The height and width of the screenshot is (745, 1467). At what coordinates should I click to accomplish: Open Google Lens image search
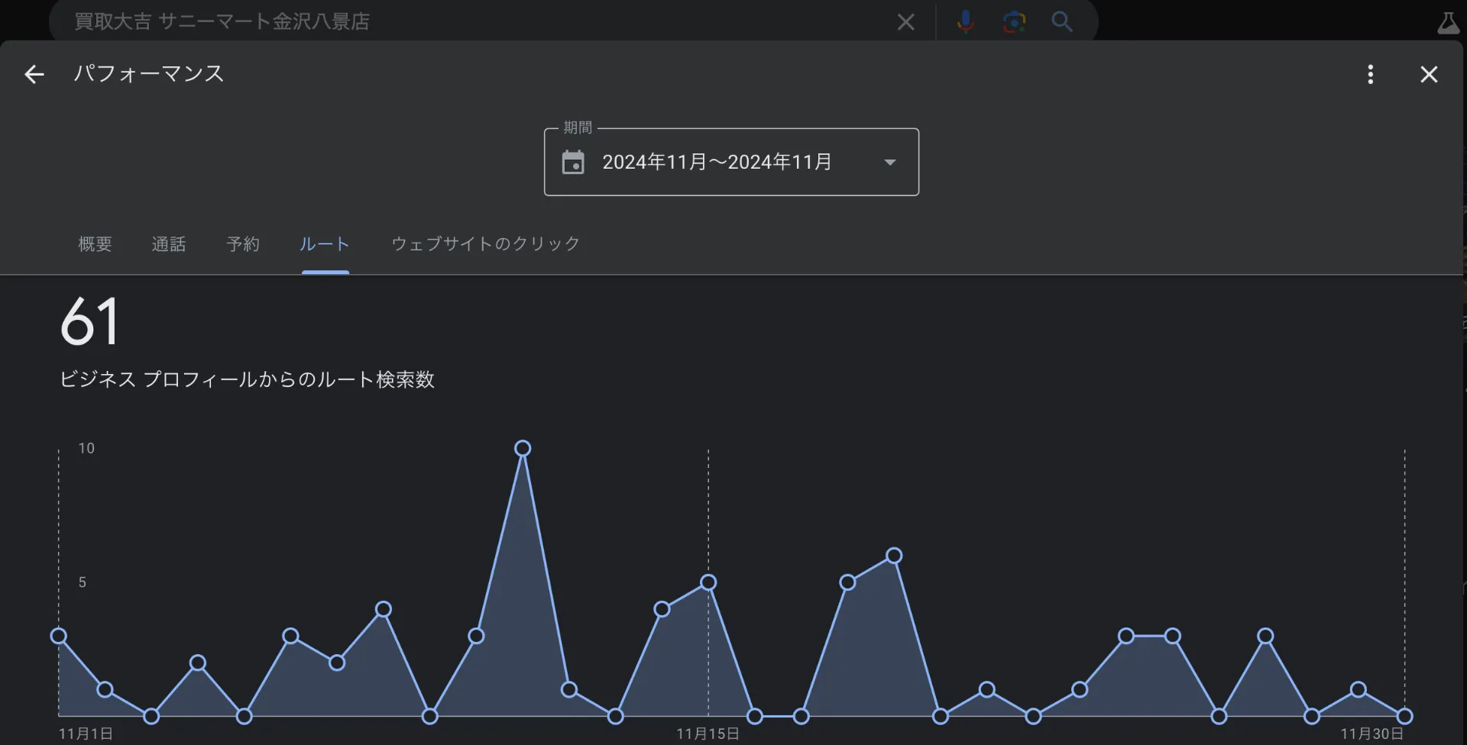tap(1014, 21)
